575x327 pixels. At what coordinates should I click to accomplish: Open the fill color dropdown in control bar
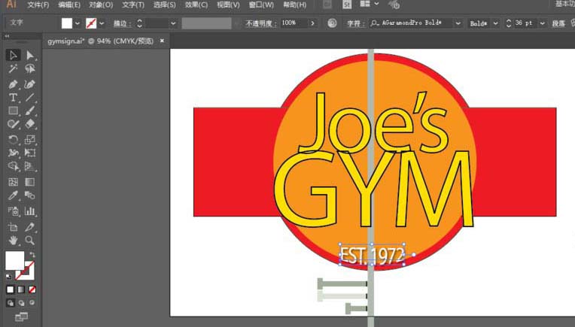pyautogui.click(x=77, y=23)
